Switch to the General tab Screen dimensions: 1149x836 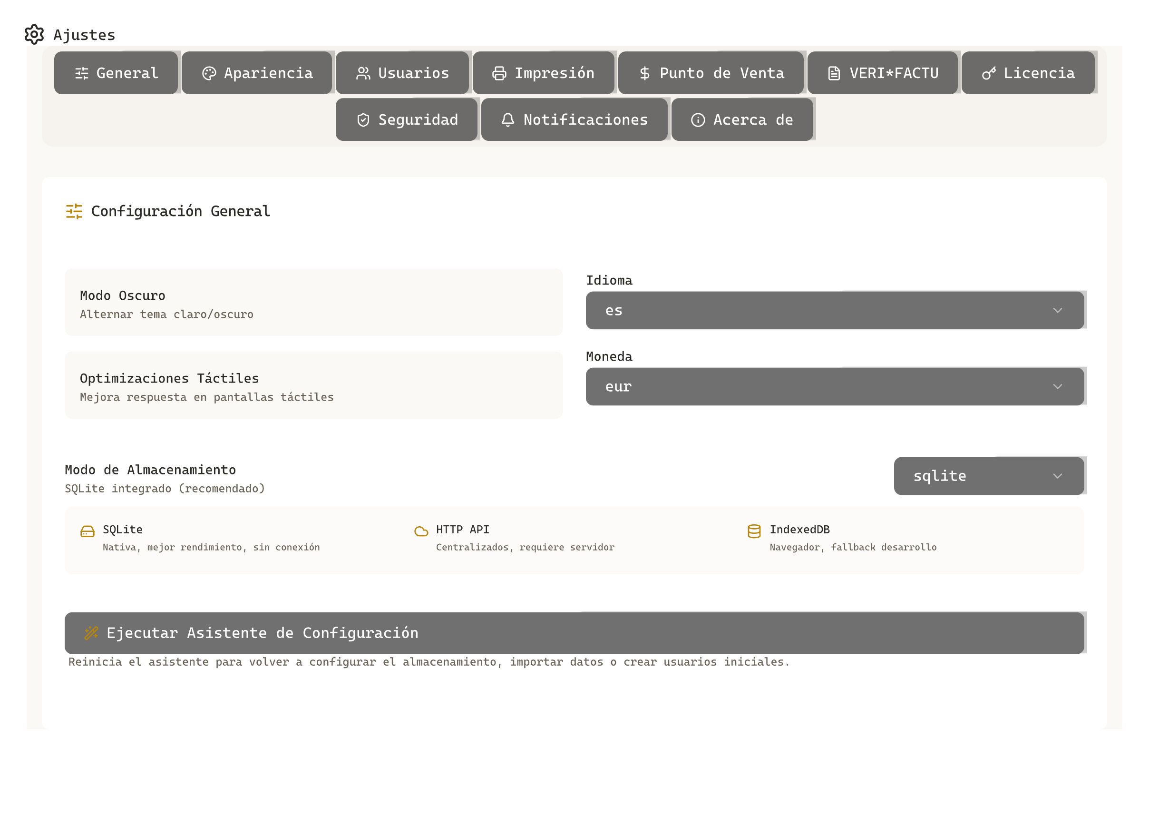click(116, 73)
